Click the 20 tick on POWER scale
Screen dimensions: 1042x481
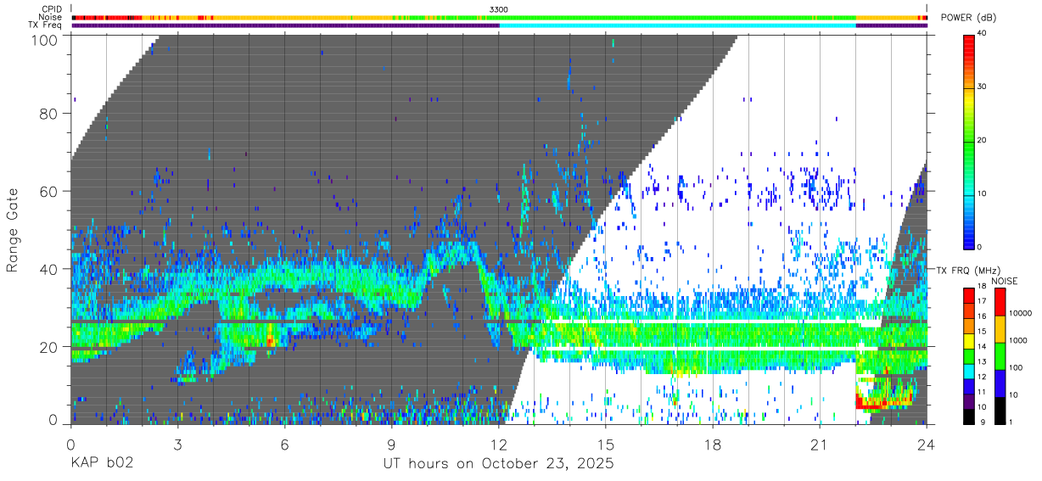coord(982,140)
